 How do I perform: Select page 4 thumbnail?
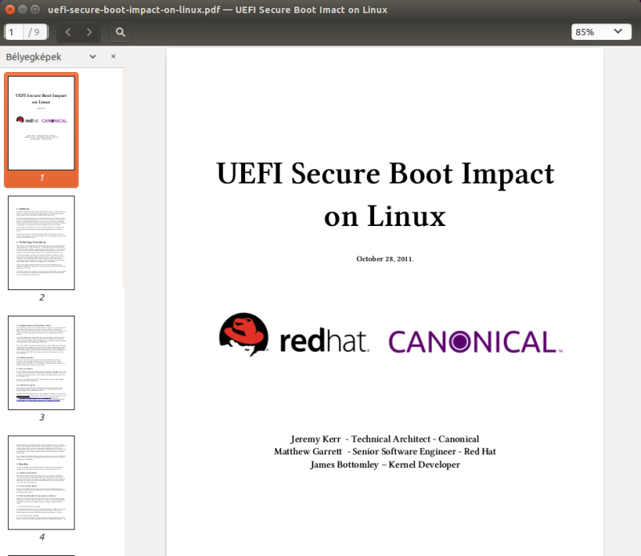tap(42, 482)
